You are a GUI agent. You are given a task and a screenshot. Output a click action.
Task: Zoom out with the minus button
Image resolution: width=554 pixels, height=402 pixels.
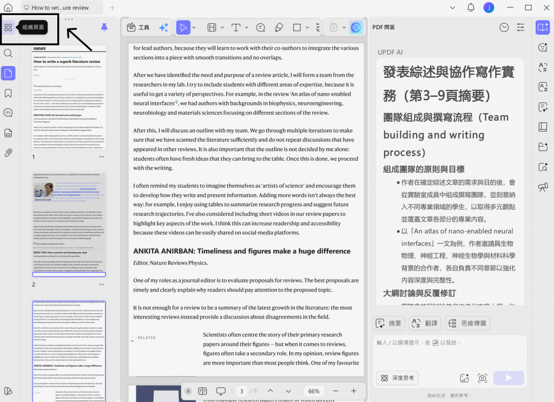(x=335, y=391)
